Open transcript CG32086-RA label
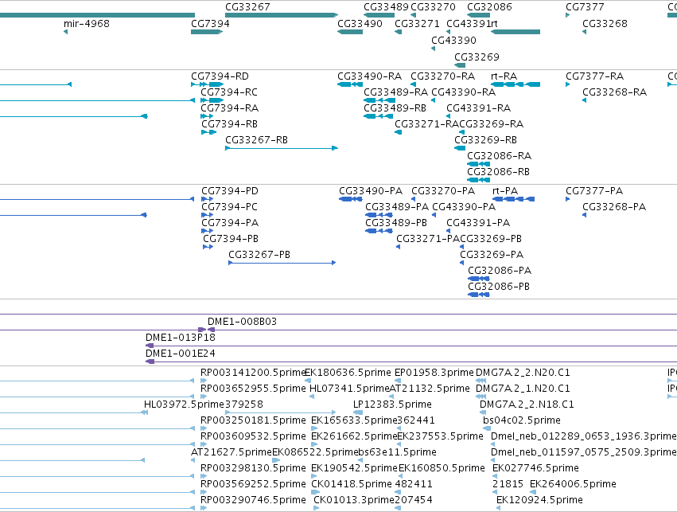This screenshot has height=512, width=677. point(500,156)
